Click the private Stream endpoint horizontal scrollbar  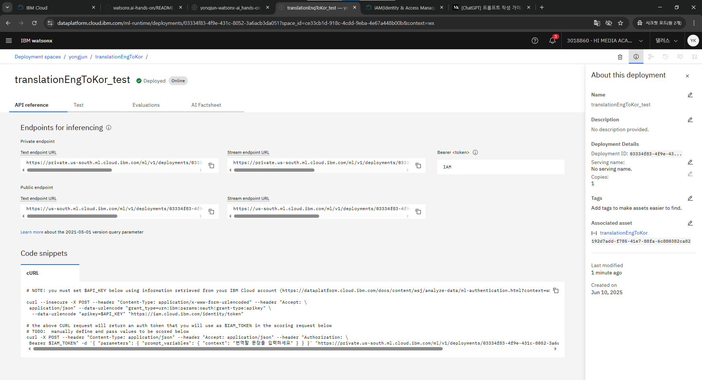(274, 170)
